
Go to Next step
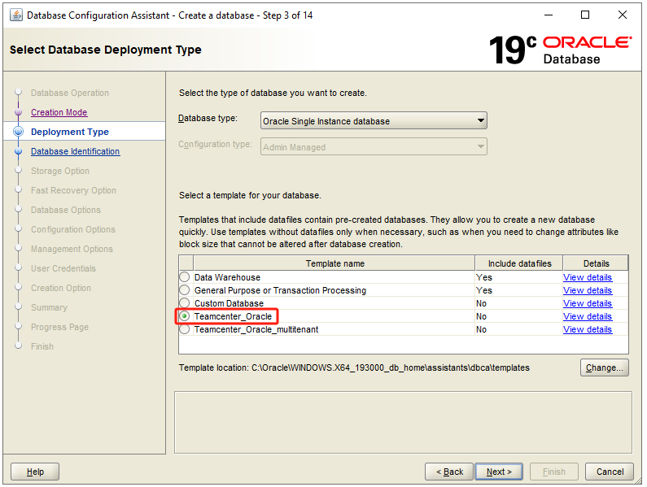499,472
